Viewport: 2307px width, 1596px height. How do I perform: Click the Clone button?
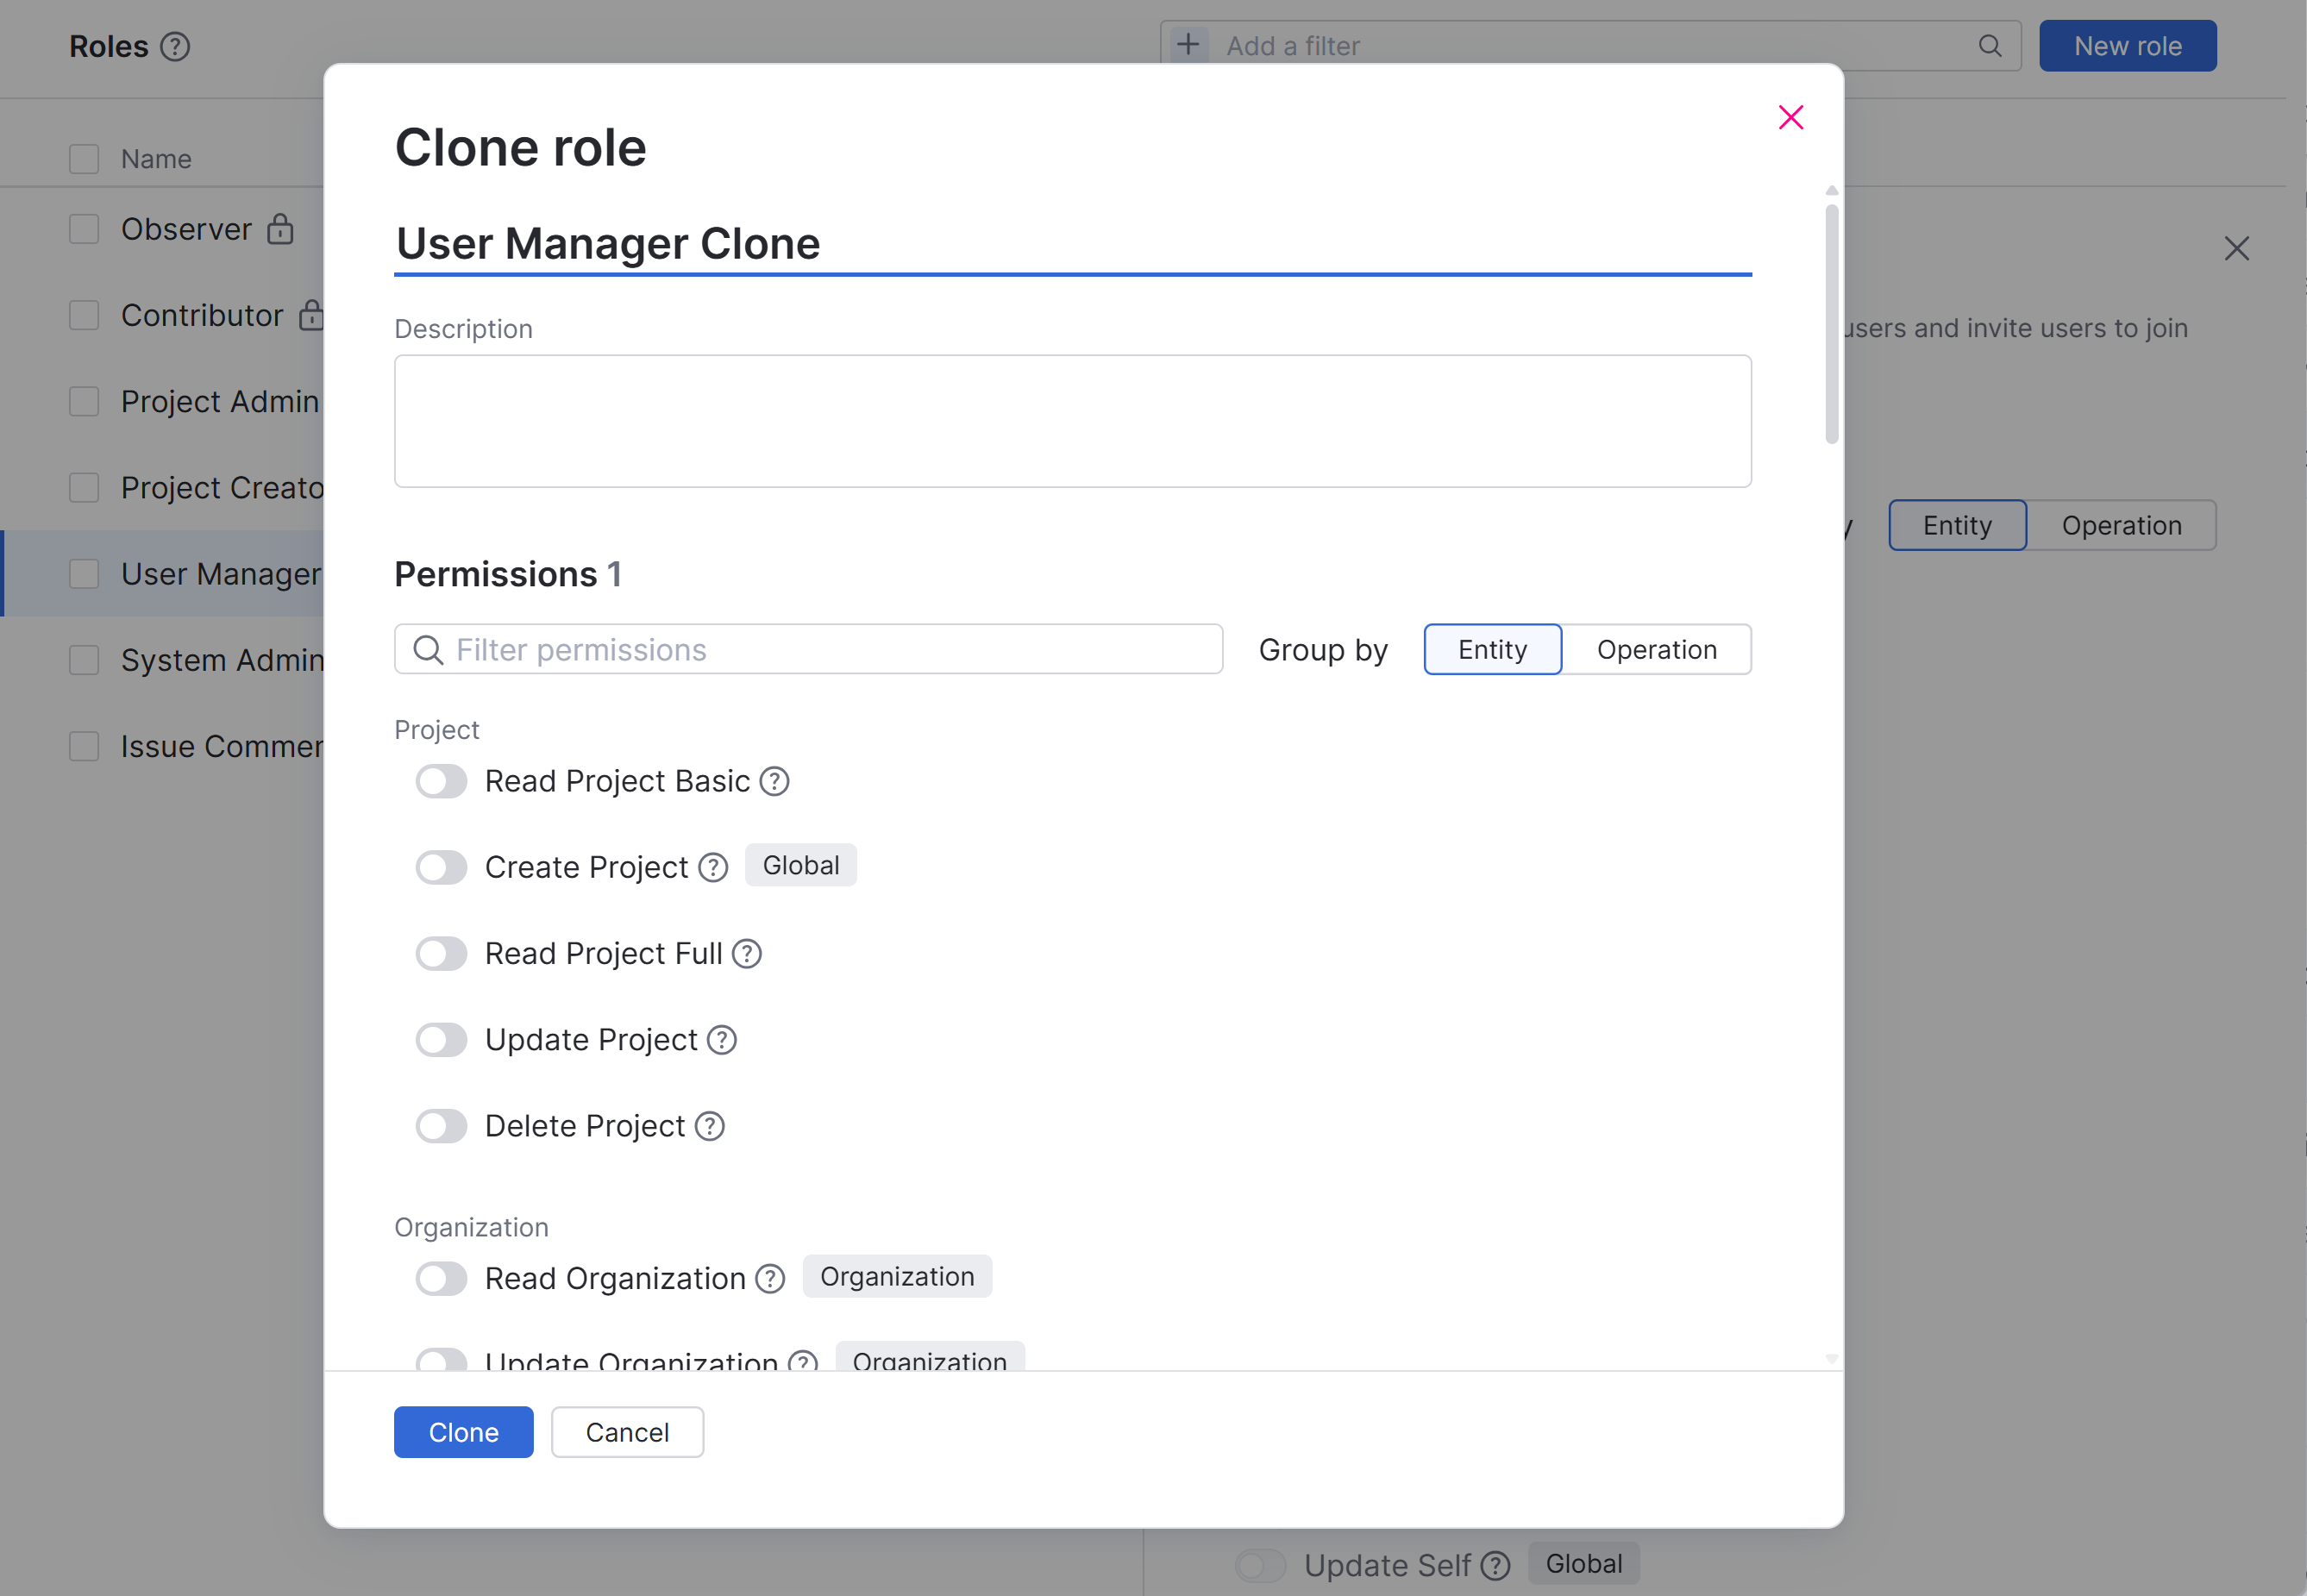463,1432
